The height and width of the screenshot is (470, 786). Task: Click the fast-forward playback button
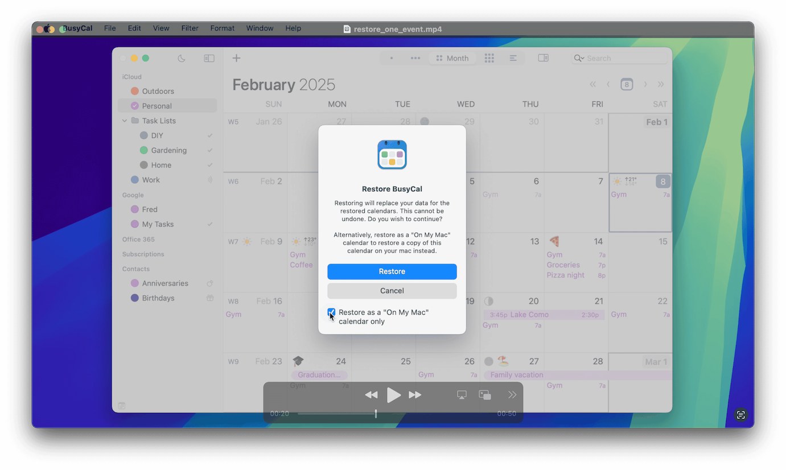pyautogui.click(x=415, y=395)
